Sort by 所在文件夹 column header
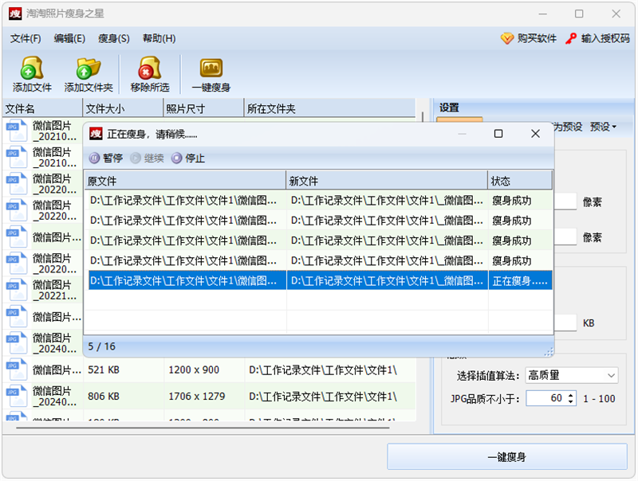The height and width of the screenshot is (481, 638). click(329, 108)
